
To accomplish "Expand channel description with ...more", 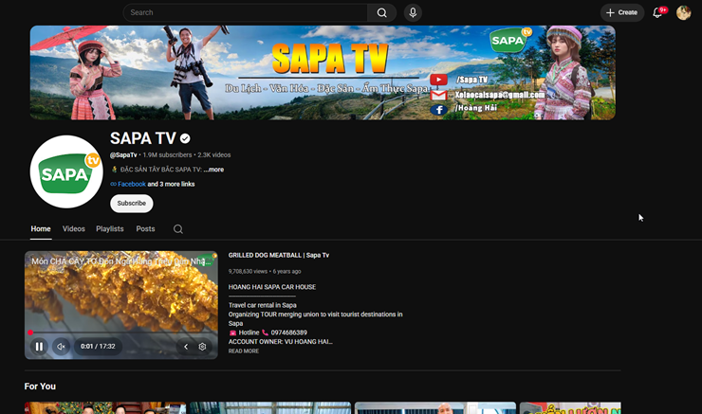I will [x=213, y=170].
